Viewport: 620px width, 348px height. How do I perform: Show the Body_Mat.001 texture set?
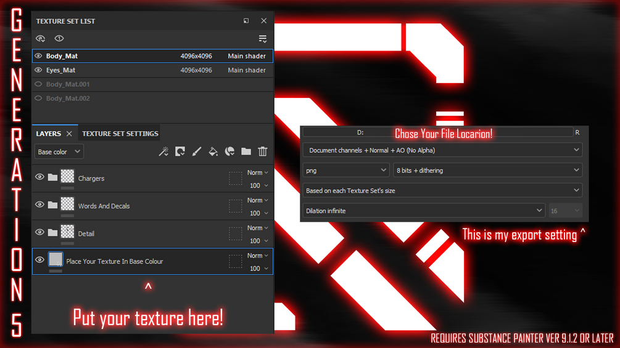coord(38,84)
